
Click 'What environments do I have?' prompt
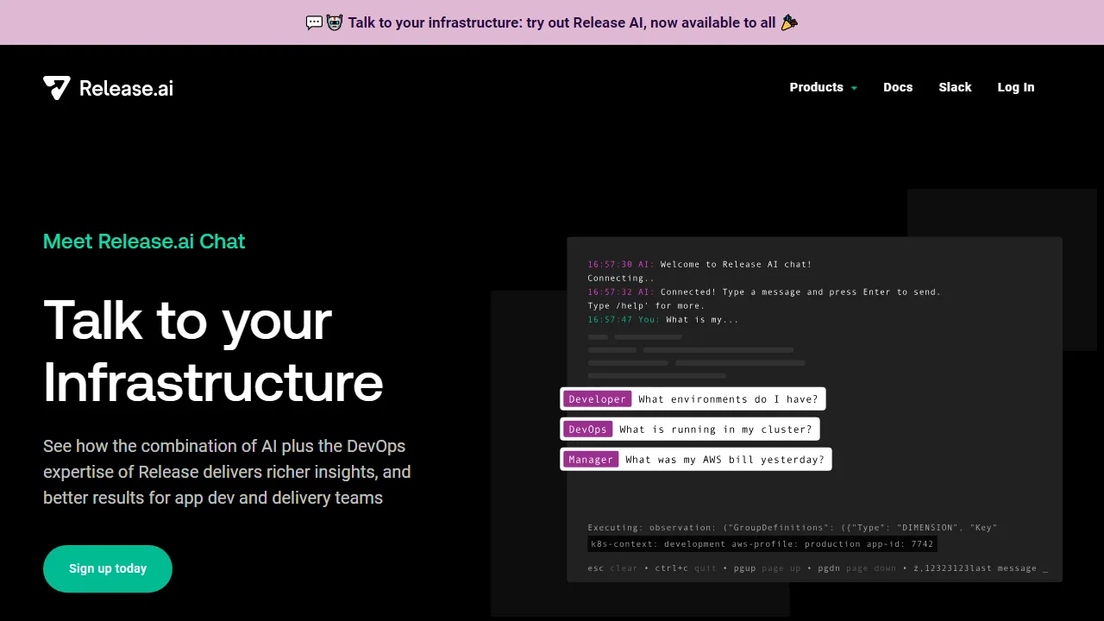click(728, 398)
